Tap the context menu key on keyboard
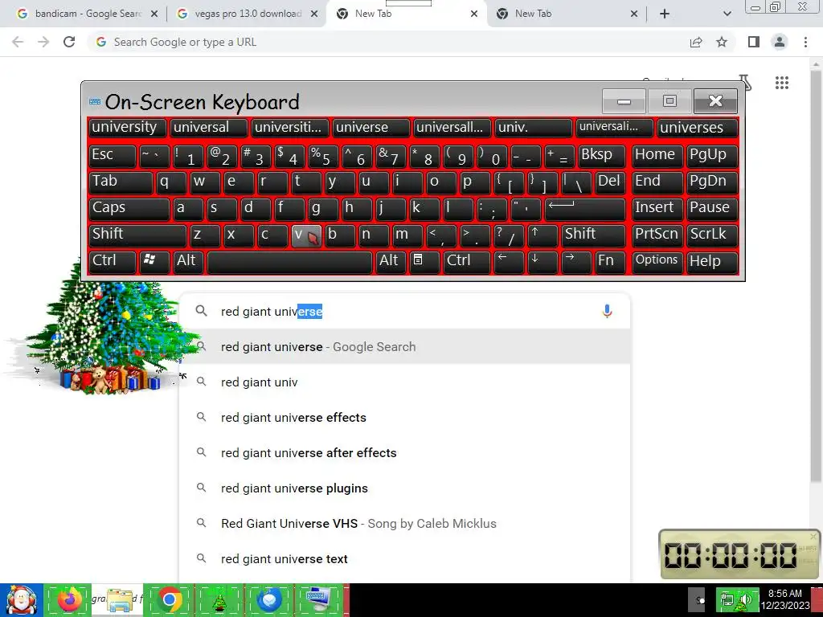The image size is (823, 617). click(424, 261)
